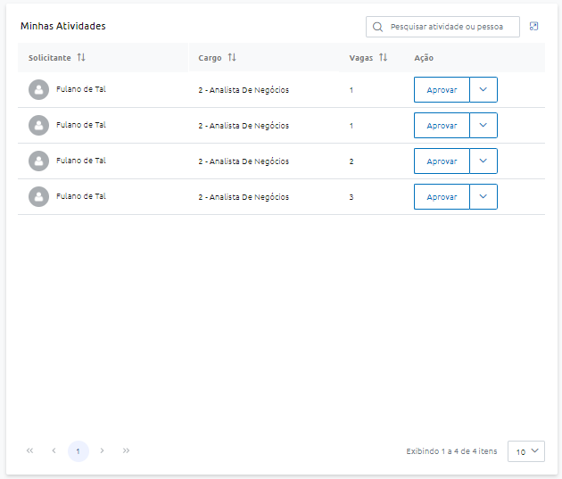Image resolution: width=562 pixels, height=479 pixels.
Task: Click Aprovar in the second row
Action: coord(442,126)
